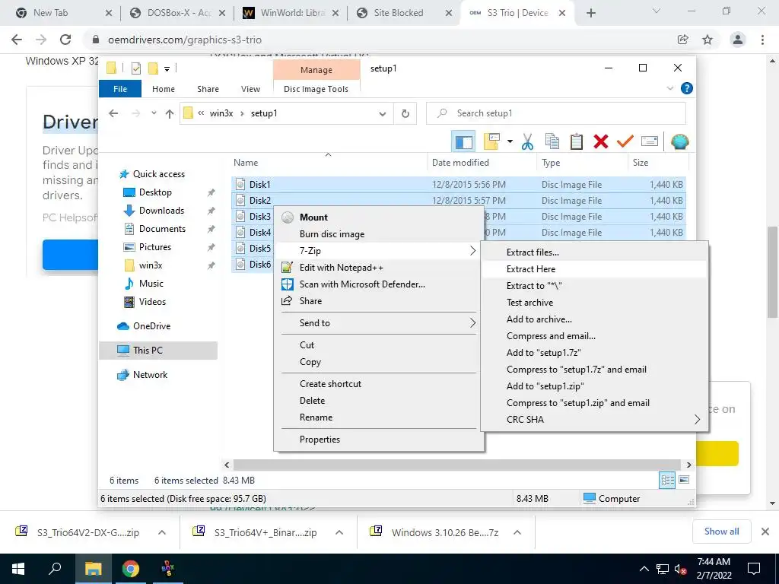Click Explorer horizontal scrollbar
This screenshot has width=779, height=584.
457,465
